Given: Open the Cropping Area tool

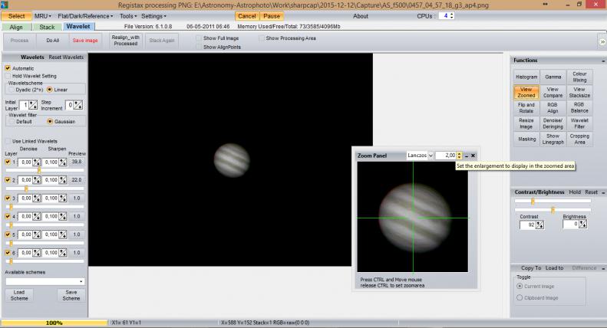Looking at the screenshot, I should tap(579, 139).
